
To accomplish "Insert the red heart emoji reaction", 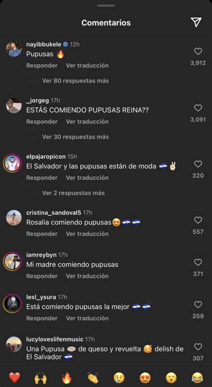I will tap(14, 378).
